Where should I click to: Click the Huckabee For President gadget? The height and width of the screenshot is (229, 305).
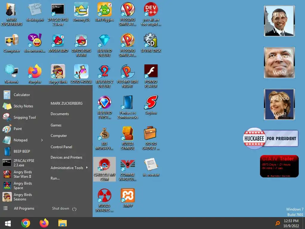point(270,138)
